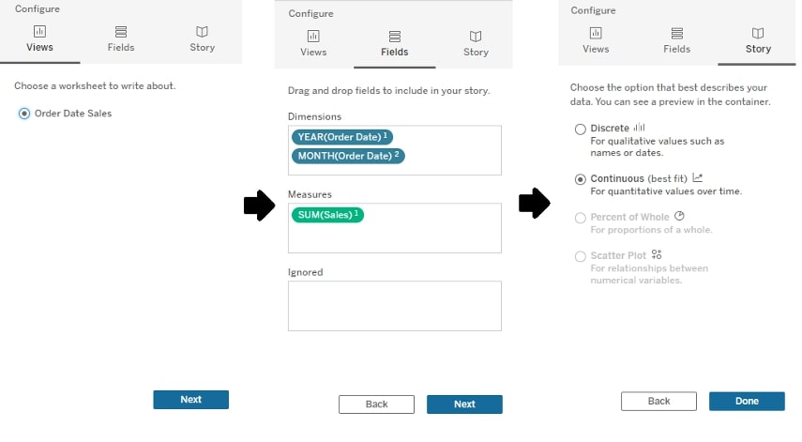Viewport: 802px width, 442px height.
Task: Switch to Story tab in right panel
Action: 758,40
